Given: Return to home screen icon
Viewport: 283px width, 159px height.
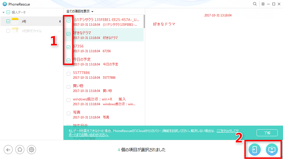Looking at the screenshot, I should pos(20,150).
